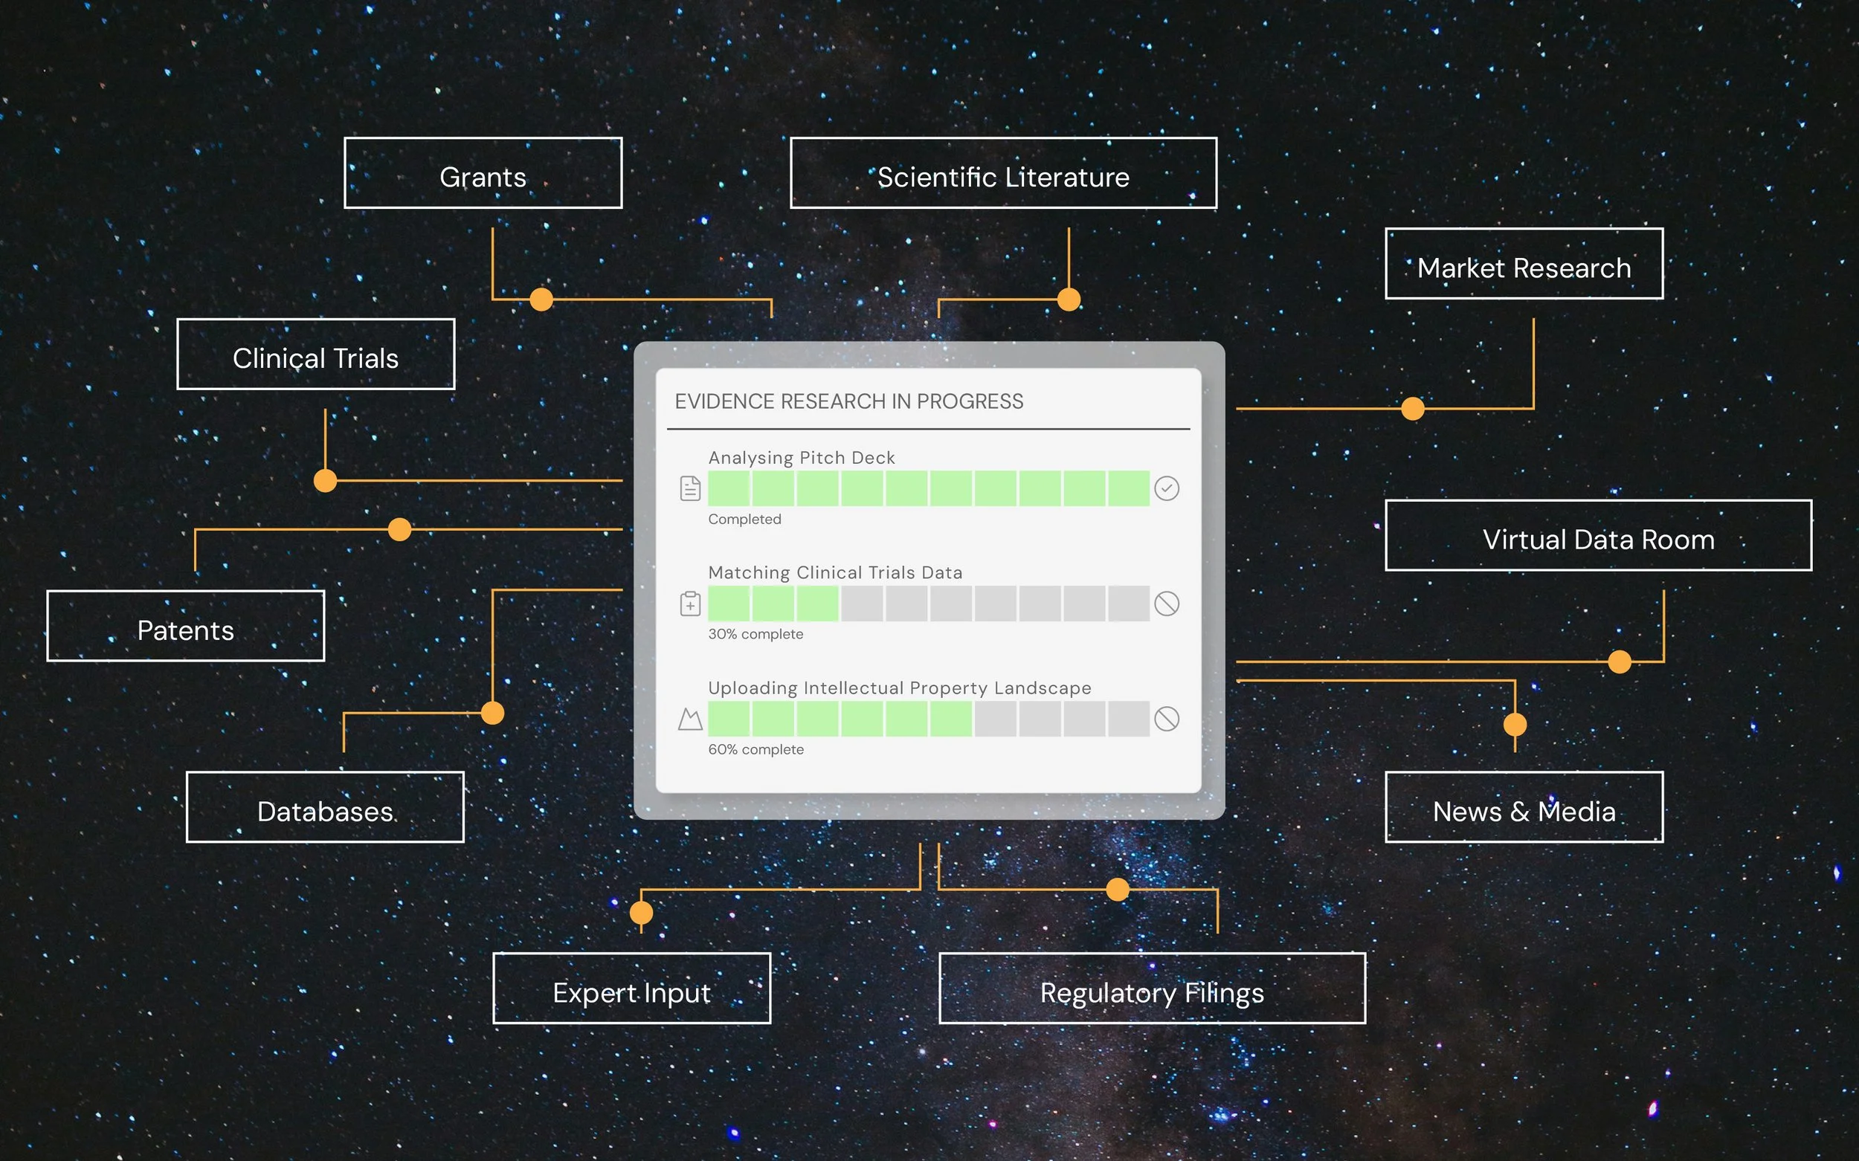Click the completed checkmark icon for Analysing Pitch Deck
Image resolution: width=1859 pixels, height=1161 pixels.
click(x=1166, y=488)
